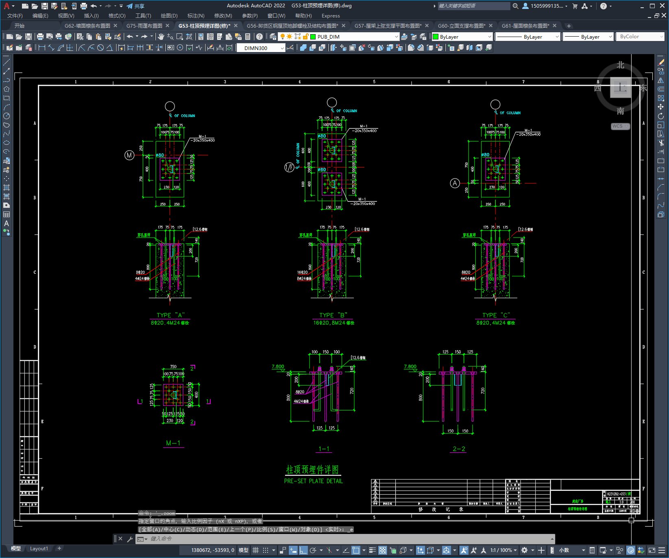Click the Zoom Window icon

point(180,37)
